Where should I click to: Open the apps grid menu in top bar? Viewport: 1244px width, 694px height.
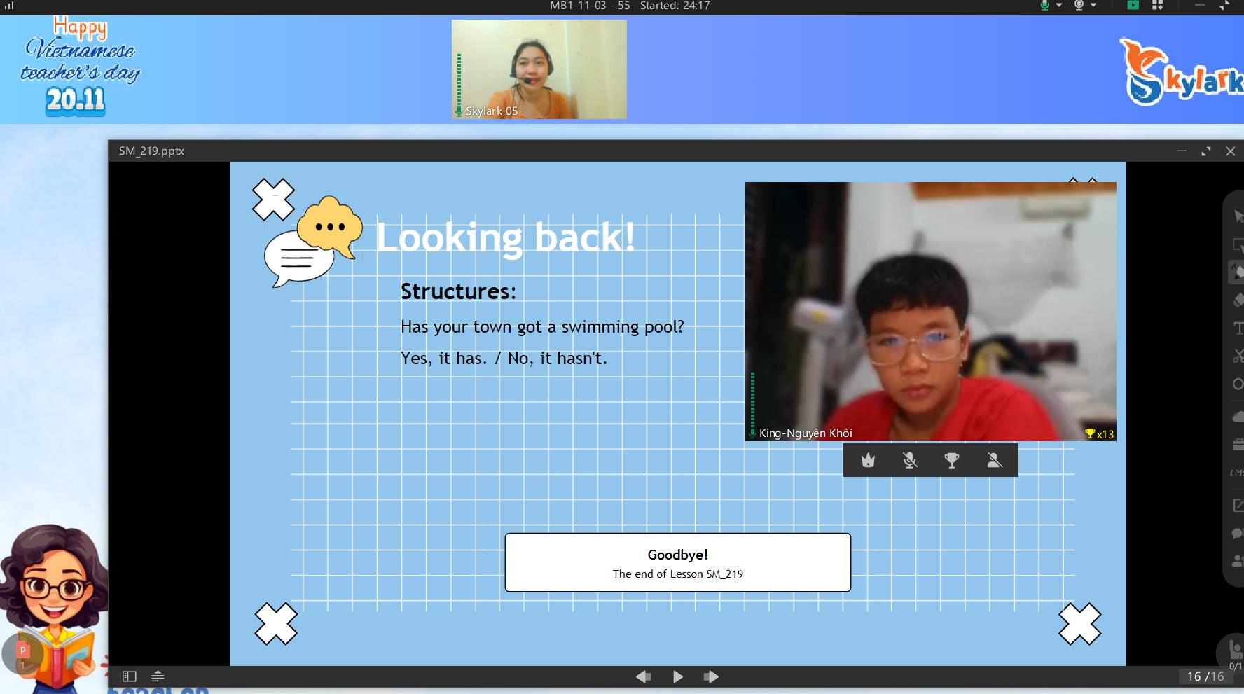[x=1157, y=6]
